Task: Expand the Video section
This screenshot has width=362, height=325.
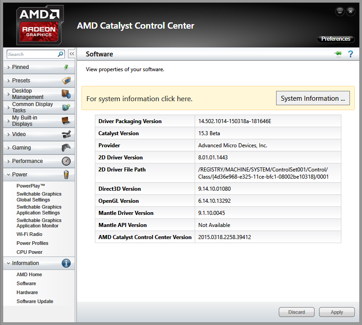Action: 39,134
